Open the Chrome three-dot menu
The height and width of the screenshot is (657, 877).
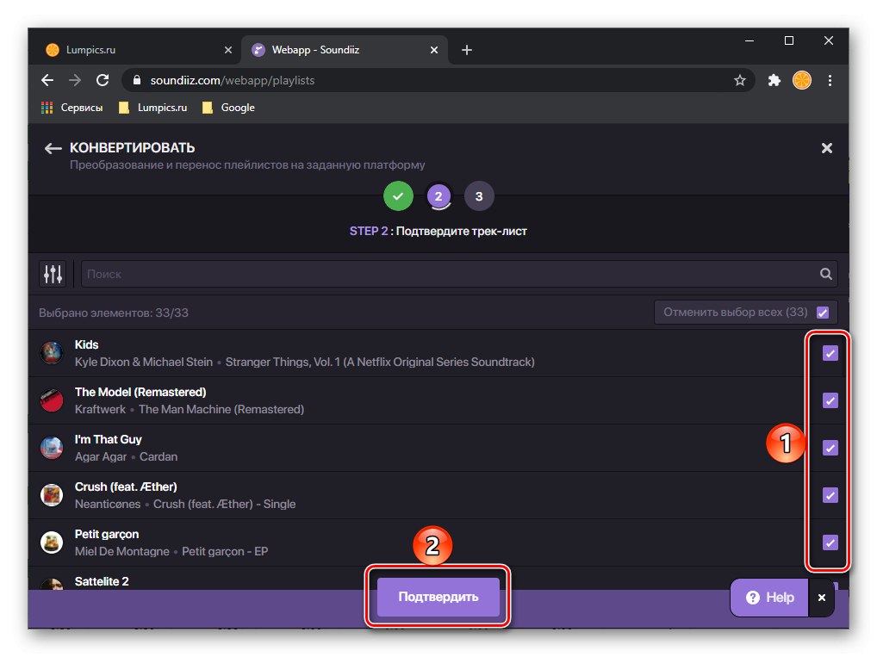click(x=830, y=81)
